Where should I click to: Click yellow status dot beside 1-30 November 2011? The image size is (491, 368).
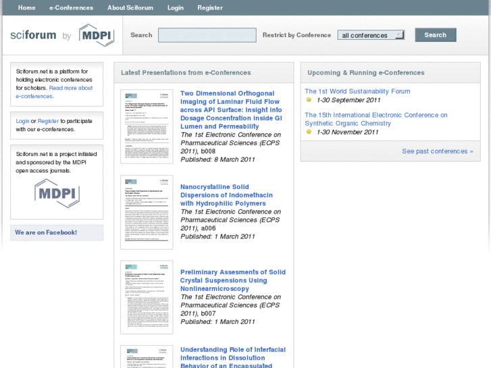click(x=309, y=132)
